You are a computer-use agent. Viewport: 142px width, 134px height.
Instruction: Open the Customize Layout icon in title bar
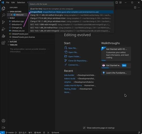pyautogui.click(x=120, y=3)
